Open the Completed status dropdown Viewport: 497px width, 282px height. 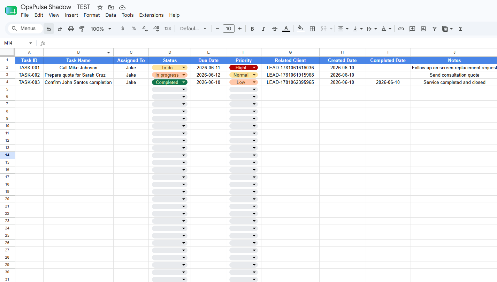click(x=170, y=82)
